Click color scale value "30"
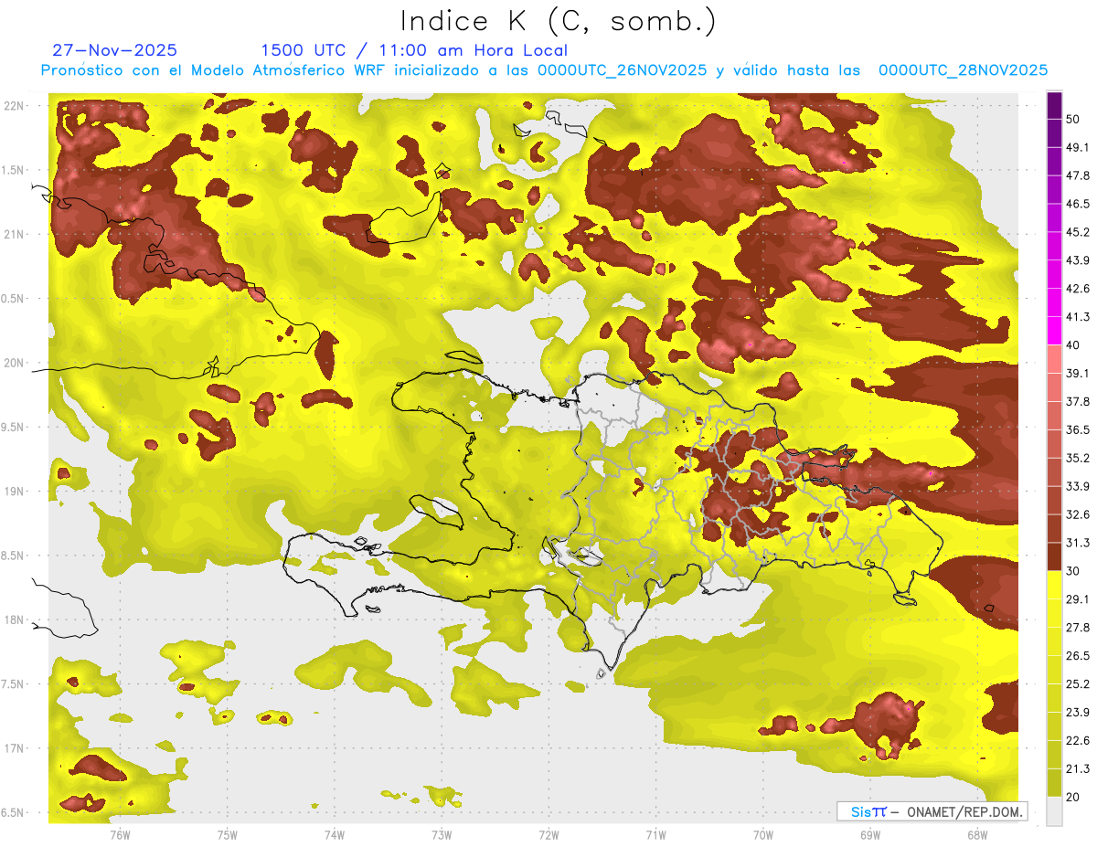Screen dimensions: 1097x847 tap(1073, 571)
